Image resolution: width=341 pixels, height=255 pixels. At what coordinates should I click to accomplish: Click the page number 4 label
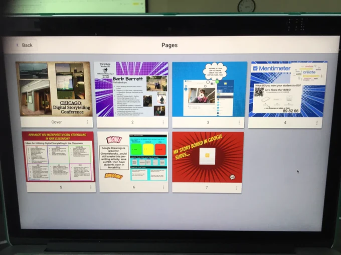pos(285,122)
